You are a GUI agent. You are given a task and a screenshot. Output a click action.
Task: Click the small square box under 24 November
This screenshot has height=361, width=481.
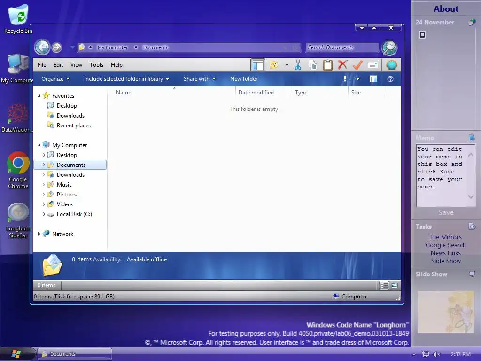422,35
